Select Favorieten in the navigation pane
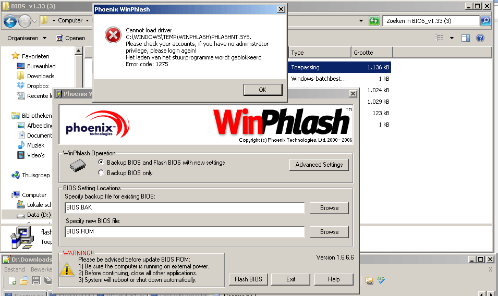This screenshot has height=296, width=498. point(35,56)
